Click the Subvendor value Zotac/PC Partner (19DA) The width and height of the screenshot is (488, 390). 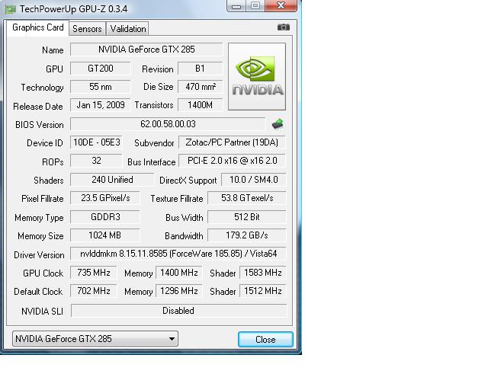[x=232, y=142]
